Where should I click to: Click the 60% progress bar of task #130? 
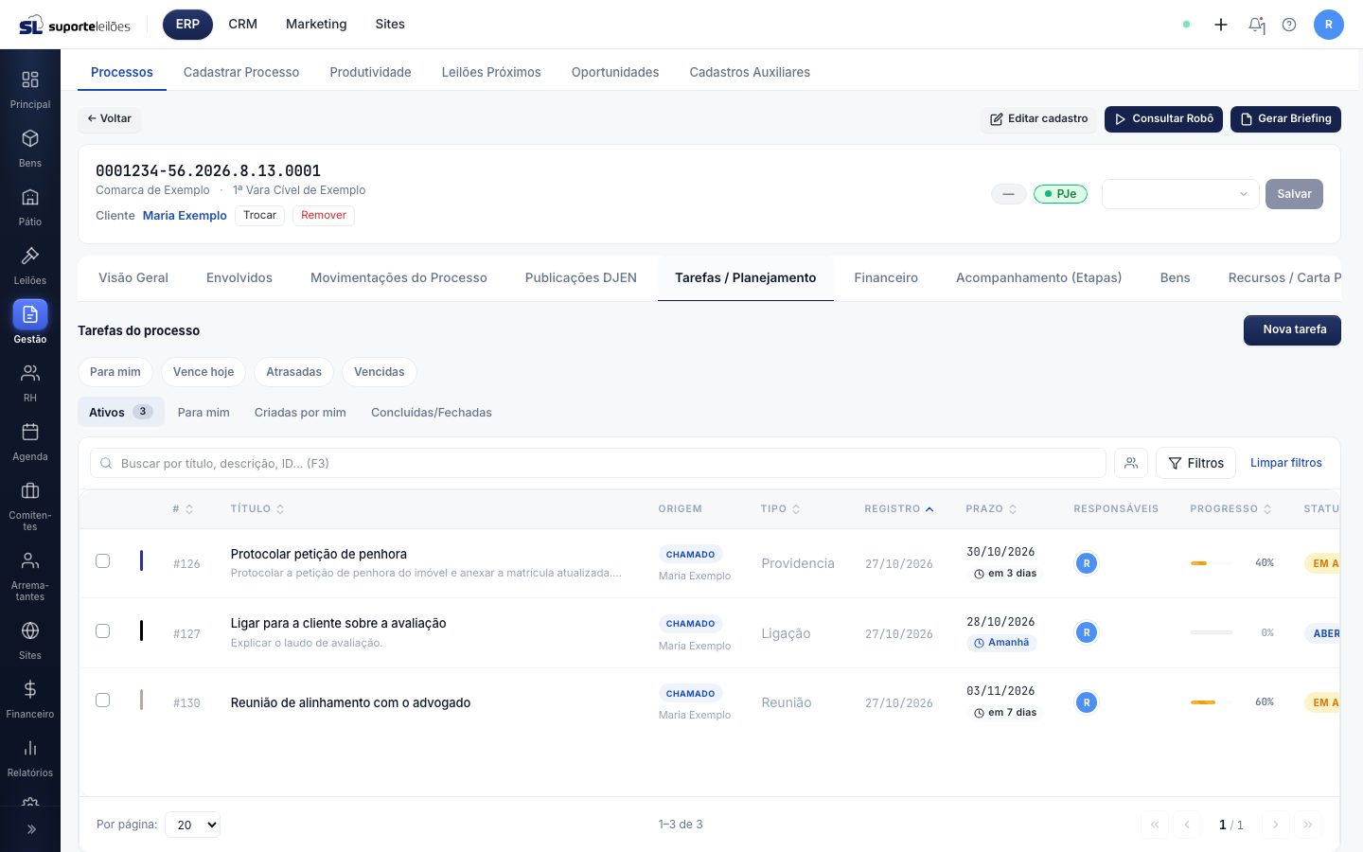[x=1212, y=702]
